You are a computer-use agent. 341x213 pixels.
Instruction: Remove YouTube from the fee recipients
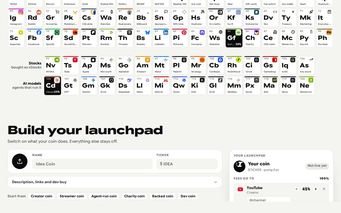tap(324, 189)
